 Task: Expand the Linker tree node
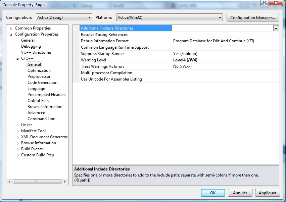[x=18, y=125]
